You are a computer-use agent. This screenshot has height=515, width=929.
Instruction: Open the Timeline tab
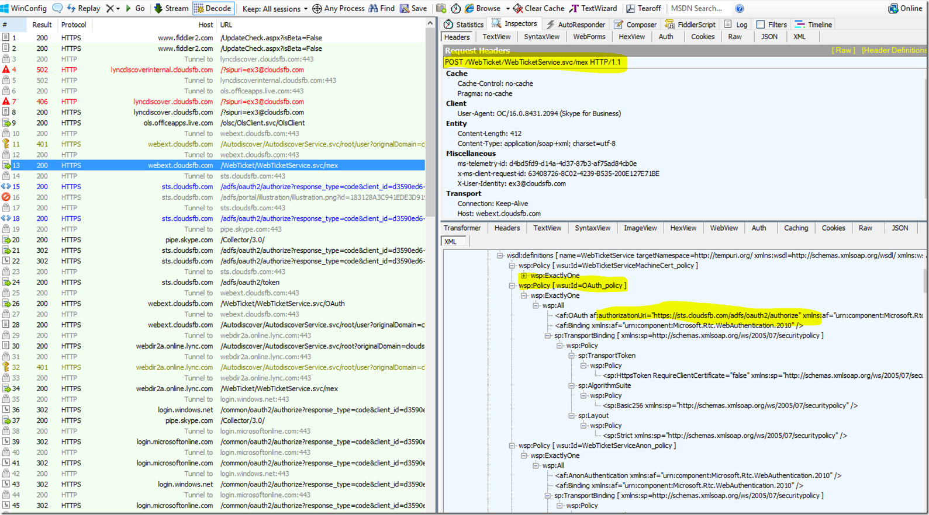click(x=813, y=25)
